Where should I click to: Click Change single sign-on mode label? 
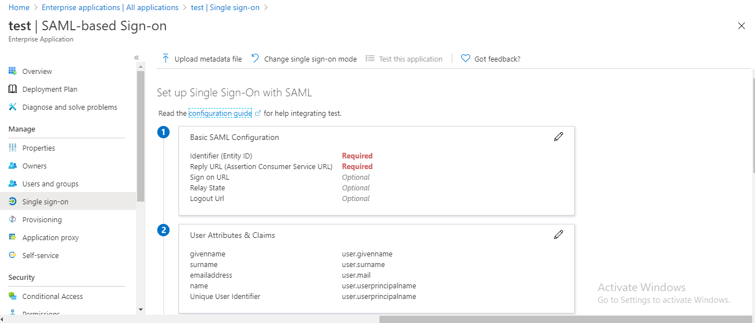point(311,59)
